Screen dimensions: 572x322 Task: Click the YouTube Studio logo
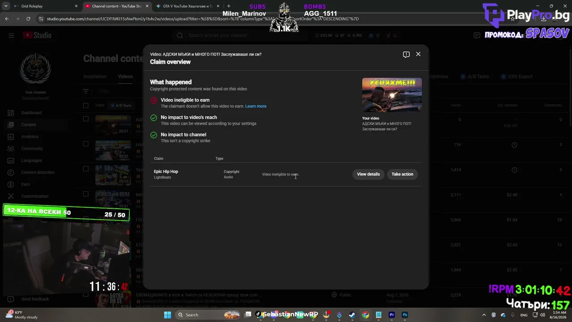click(x=37, y=35)
